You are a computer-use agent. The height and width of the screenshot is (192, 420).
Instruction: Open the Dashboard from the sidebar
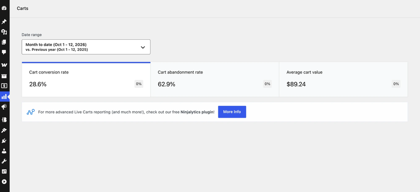4,9
